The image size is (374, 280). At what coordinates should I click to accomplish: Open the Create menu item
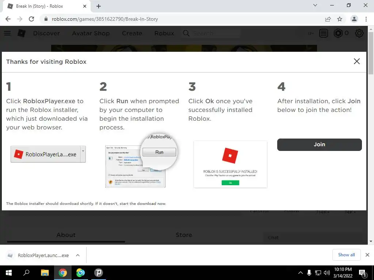(132, 33)
